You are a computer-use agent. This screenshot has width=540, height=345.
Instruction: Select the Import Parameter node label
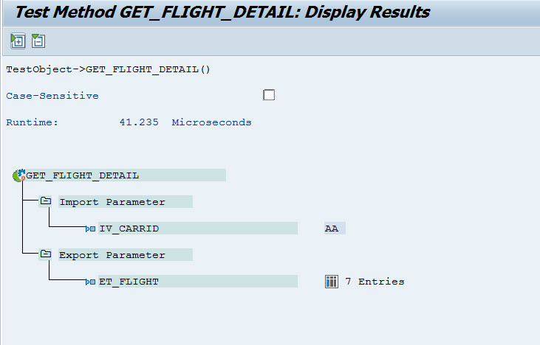(112, 202)
